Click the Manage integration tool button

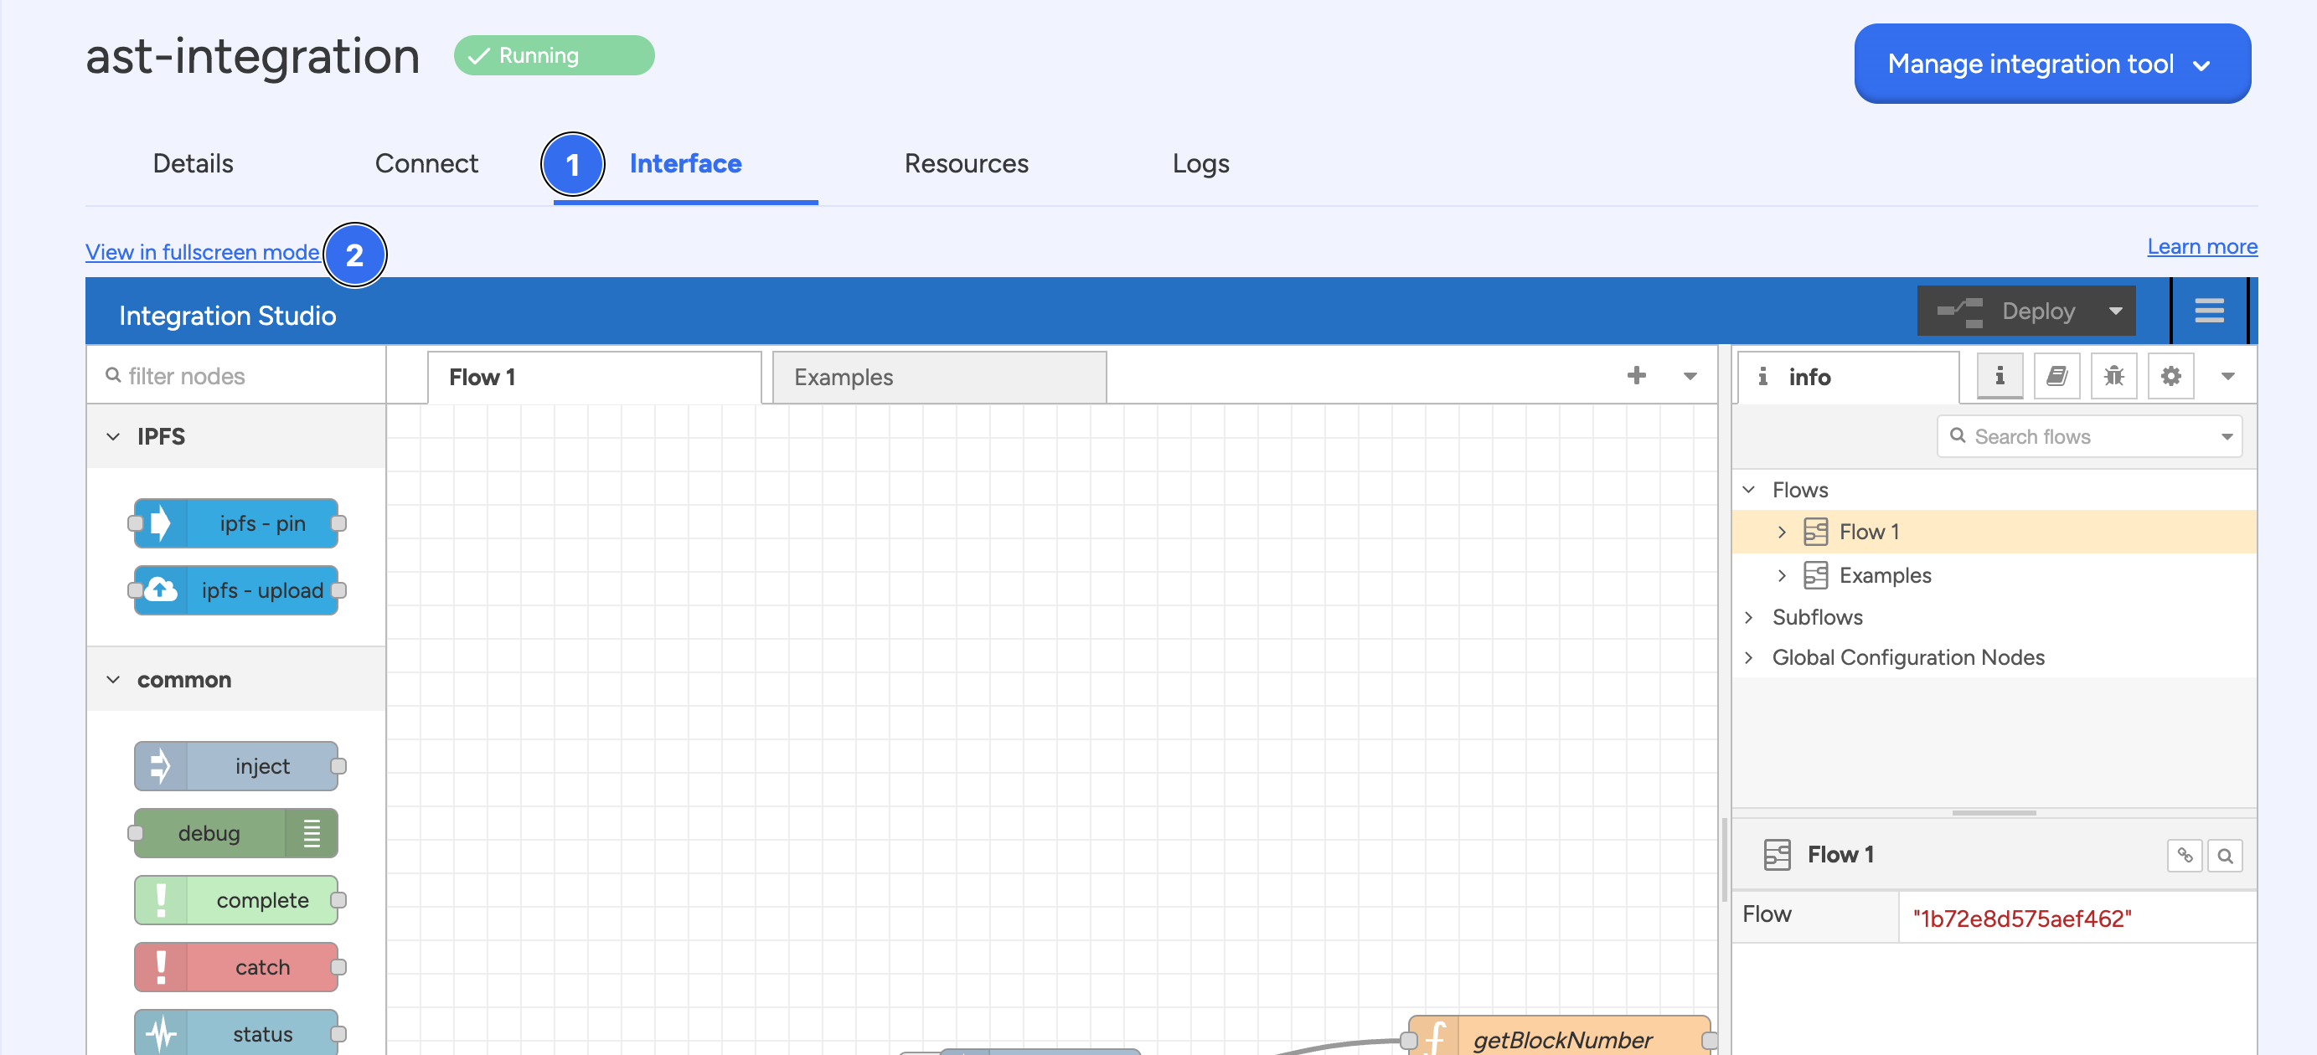click(2051, 64)
